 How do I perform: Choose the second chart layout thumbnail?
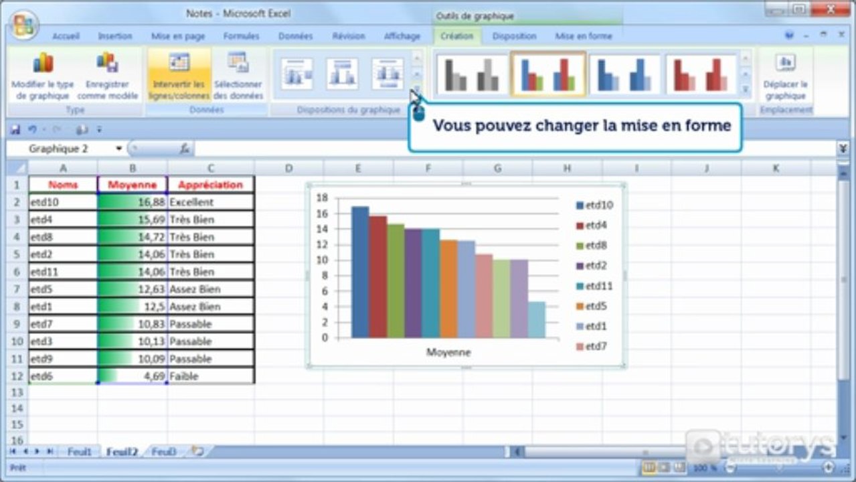coord(342,74)
